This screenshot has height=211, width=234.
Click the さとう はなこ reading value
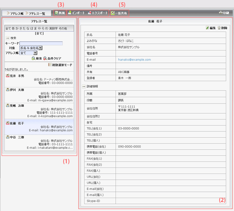(x=126, y=41)
